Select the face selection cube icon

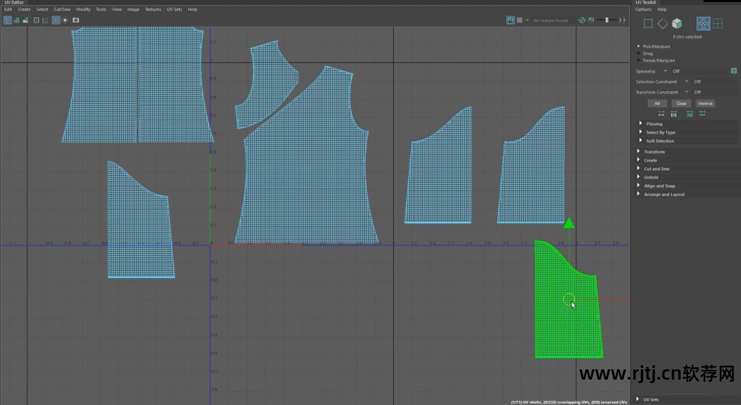677,23
